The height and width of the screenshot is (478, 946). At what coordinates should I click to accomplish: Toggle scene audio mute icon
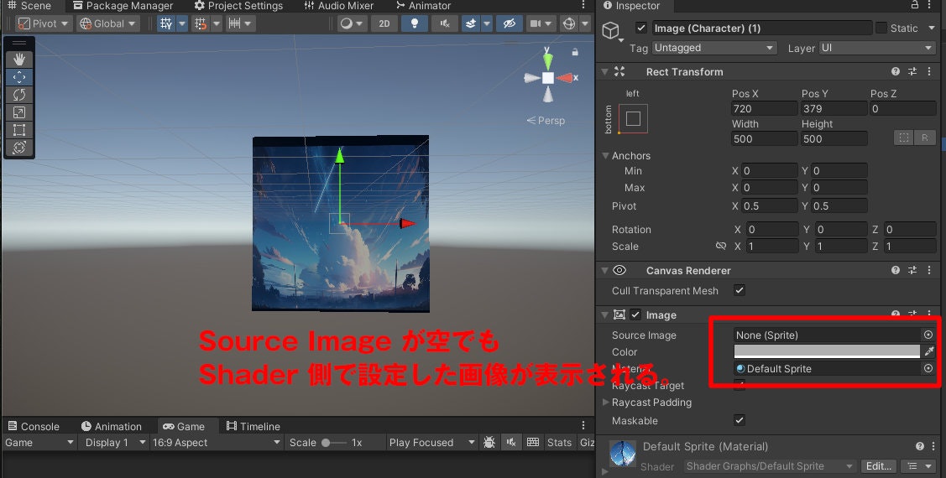pyautogui.click(x=445, y=23)
